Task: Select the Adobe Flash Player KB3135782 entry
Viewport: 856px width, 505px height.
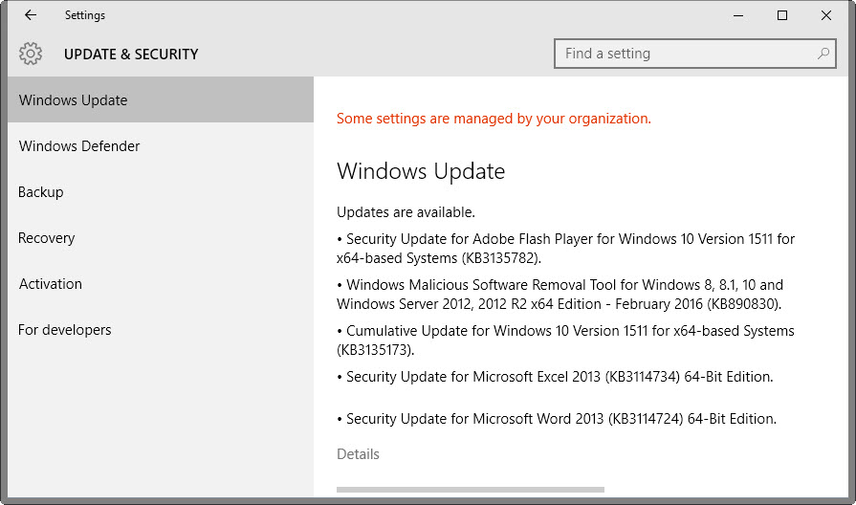Action: click(x=565, y=249)
